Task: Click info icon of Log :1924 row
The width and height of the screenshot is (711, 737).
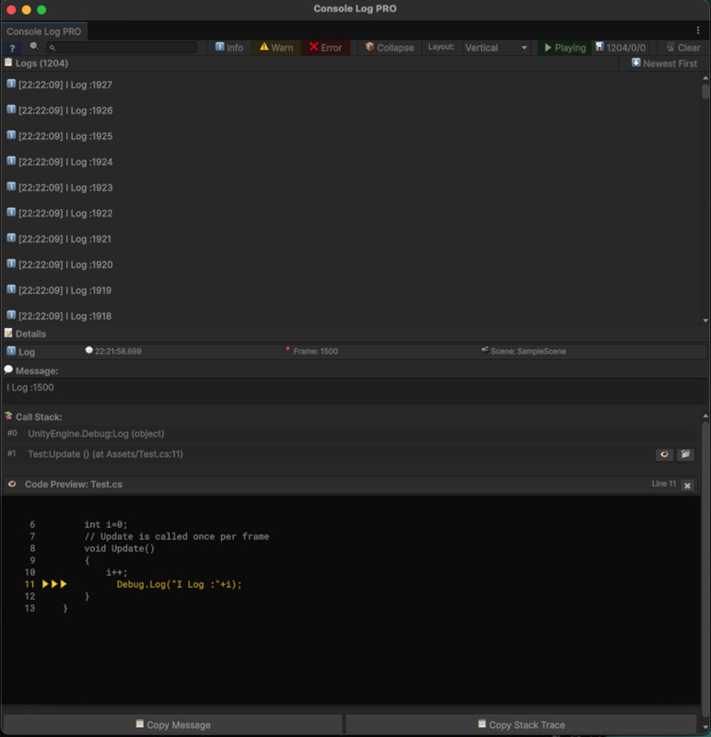Action: (11, 160)
